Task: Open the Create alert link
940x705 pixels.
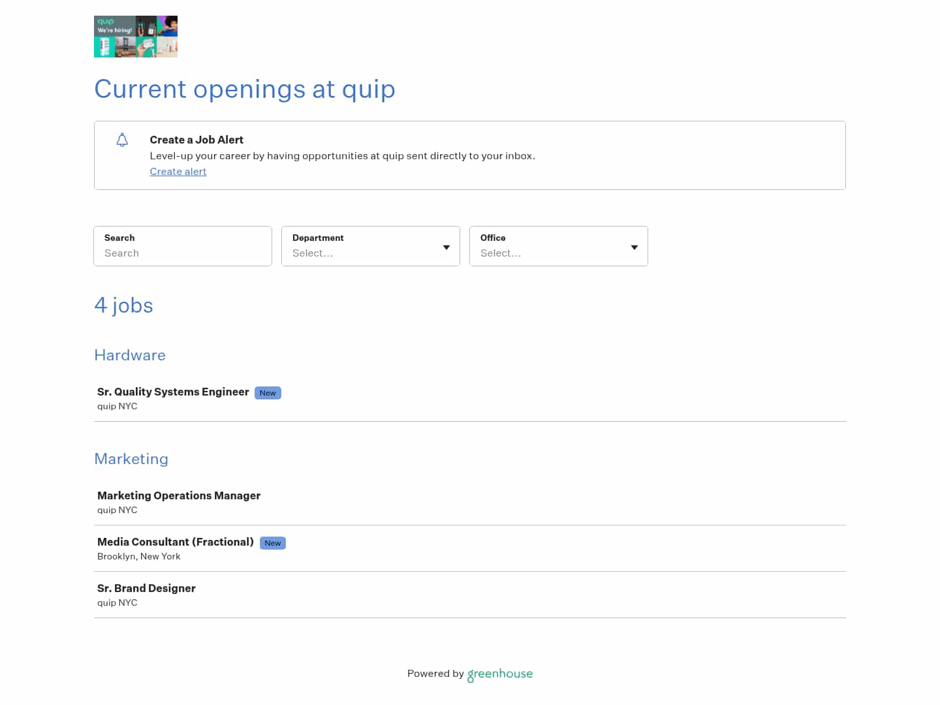Action: tap(178, 172)
